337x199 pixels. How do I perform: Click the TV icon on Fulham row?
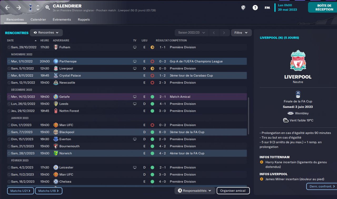pyautogui.click(x=135, y=47)
